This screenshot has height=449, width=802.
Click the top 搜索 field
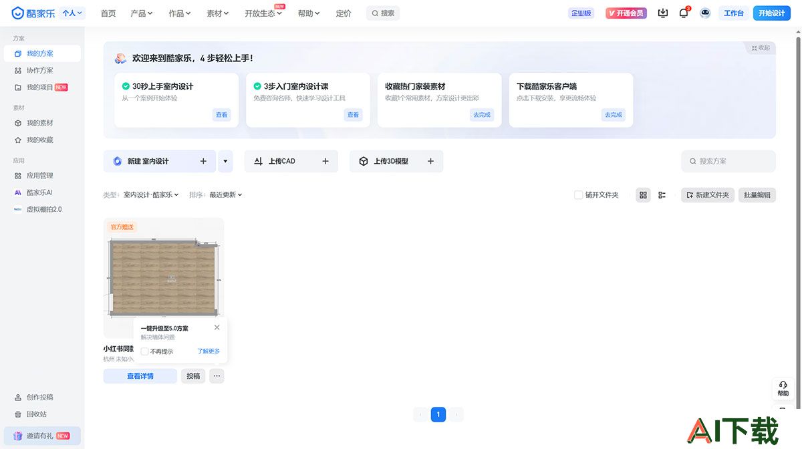383,13
